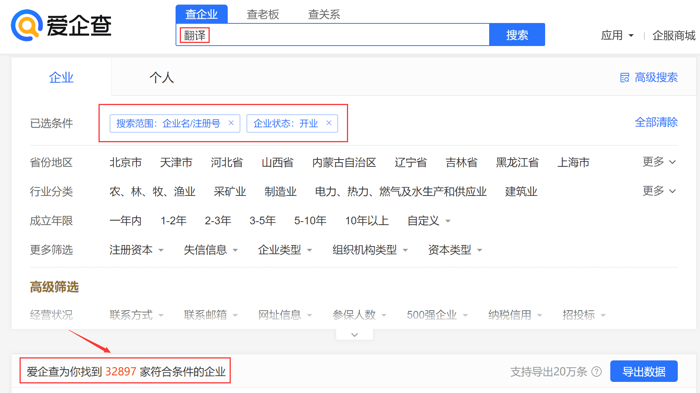
Task: Collapse the filter panel with the chevron
Action: [354, 334]
